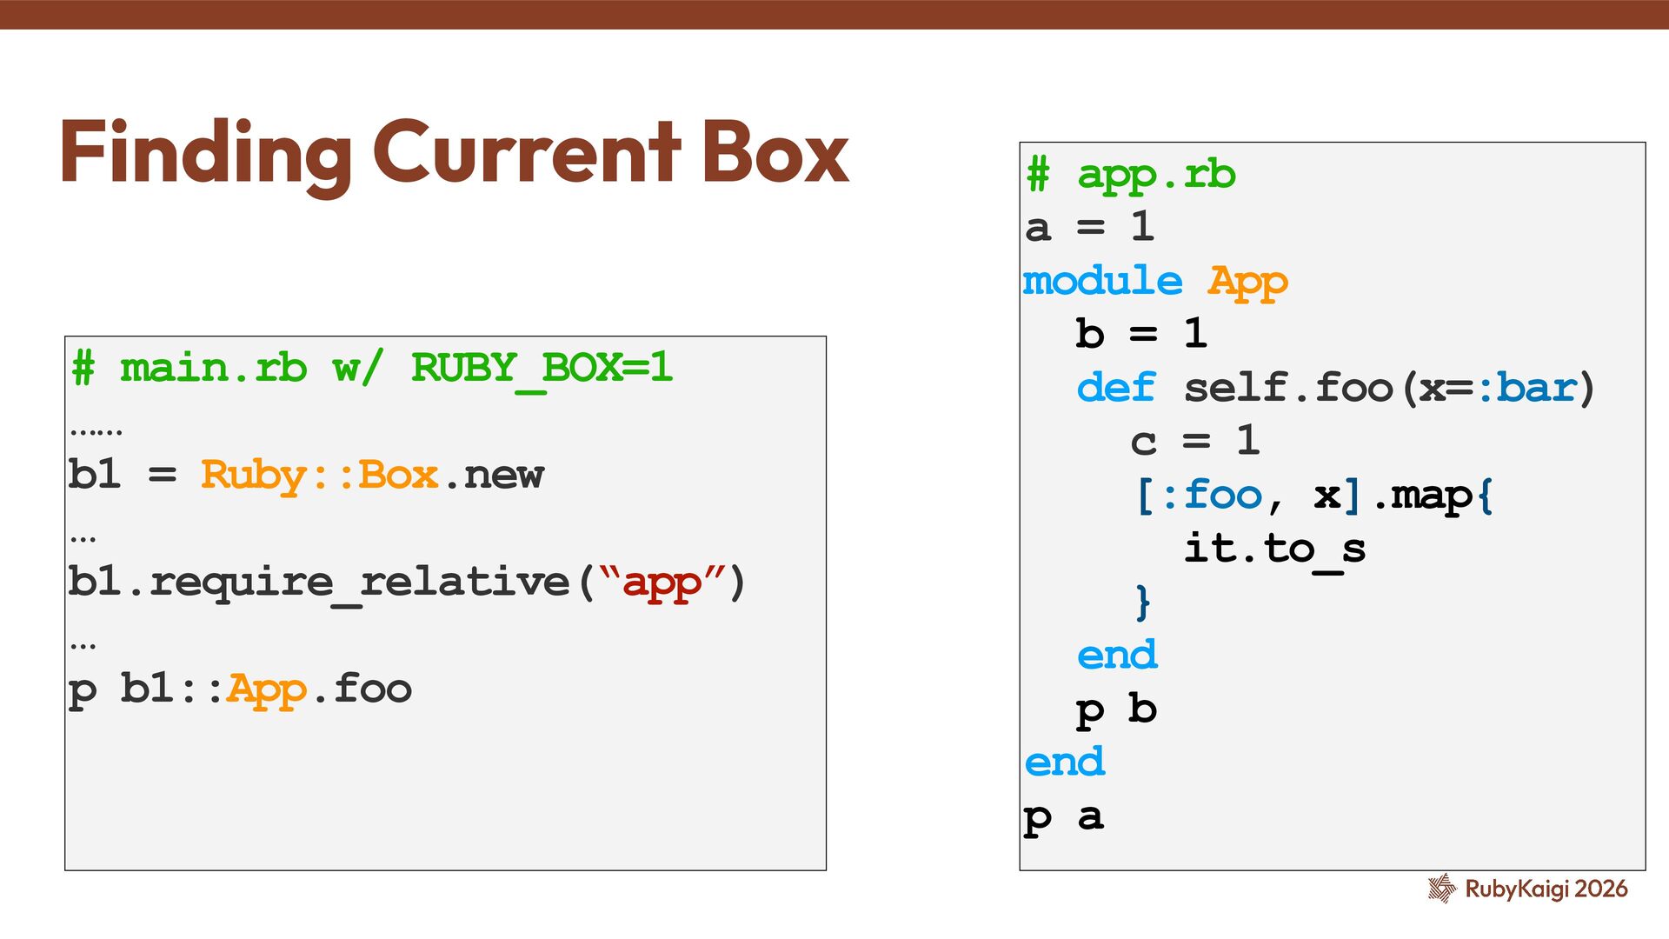Click the p b1::App.foo line
Screen dimensions: 1669x939
(240, 689)
